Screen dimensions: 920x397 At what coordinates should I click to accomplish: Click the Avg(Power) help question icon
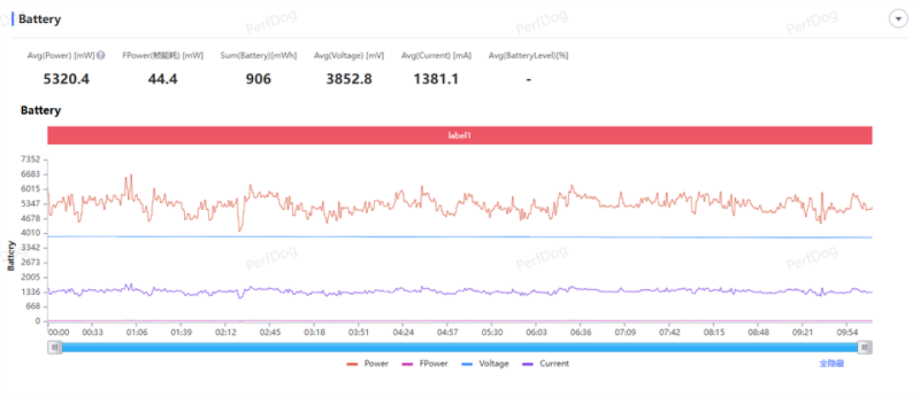(101, 55)
